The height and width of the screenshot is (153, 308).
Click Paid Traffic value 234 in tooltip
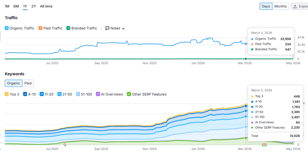pos(288,44)
